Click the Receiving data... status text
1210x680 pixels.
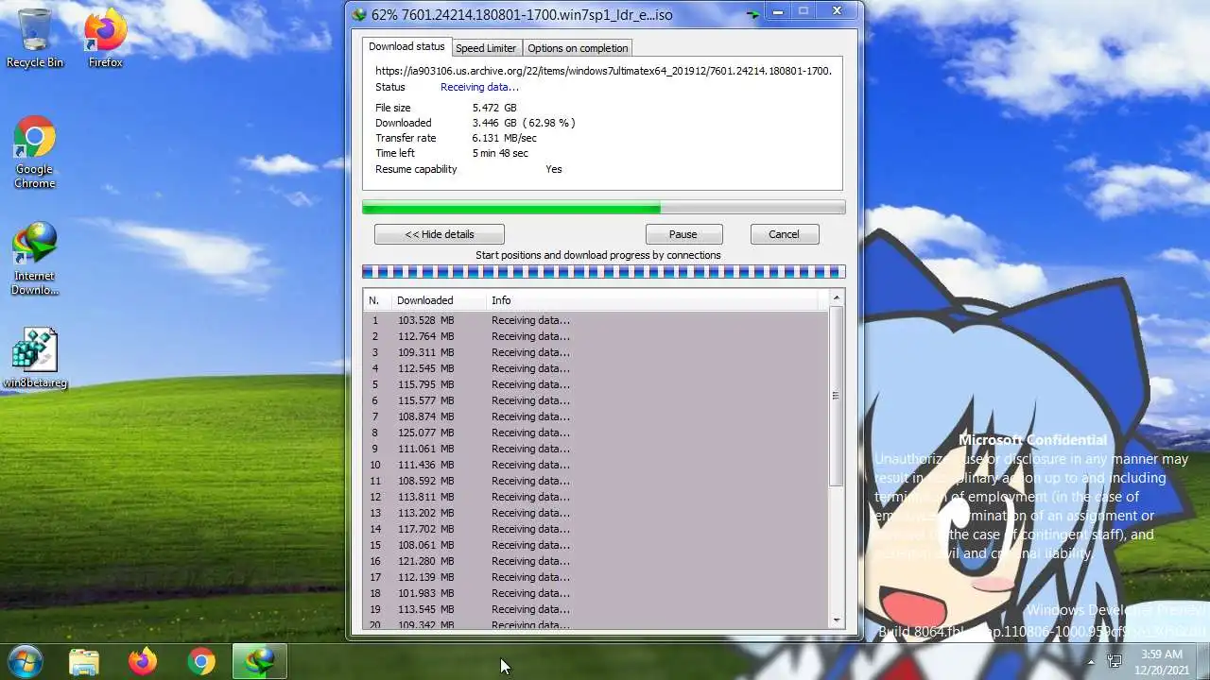pos(479,87)
